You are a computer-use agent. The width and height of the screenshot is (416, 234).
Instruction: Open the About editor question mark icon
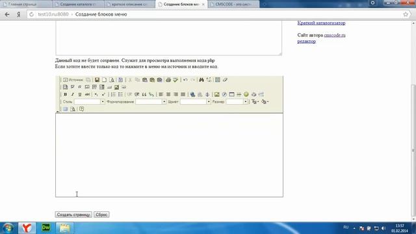(x=81, y=109)
